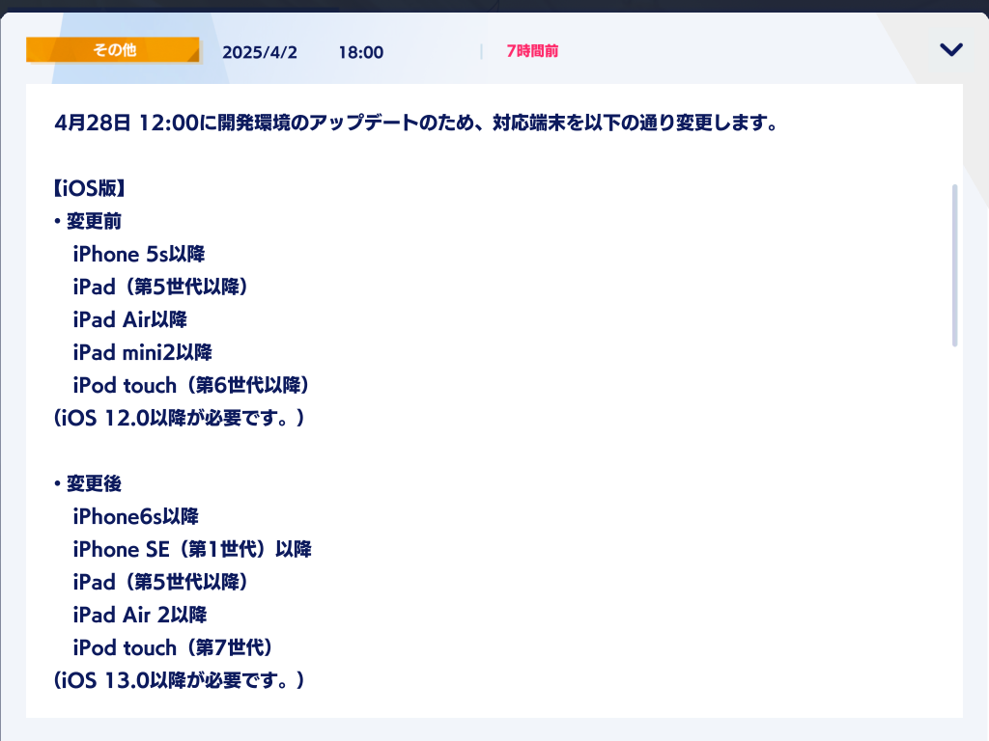Image resolution: width=989 pixels, height=741 pixels.
Task: Click iPad Air 2以降 line
Action: [140, 615]
